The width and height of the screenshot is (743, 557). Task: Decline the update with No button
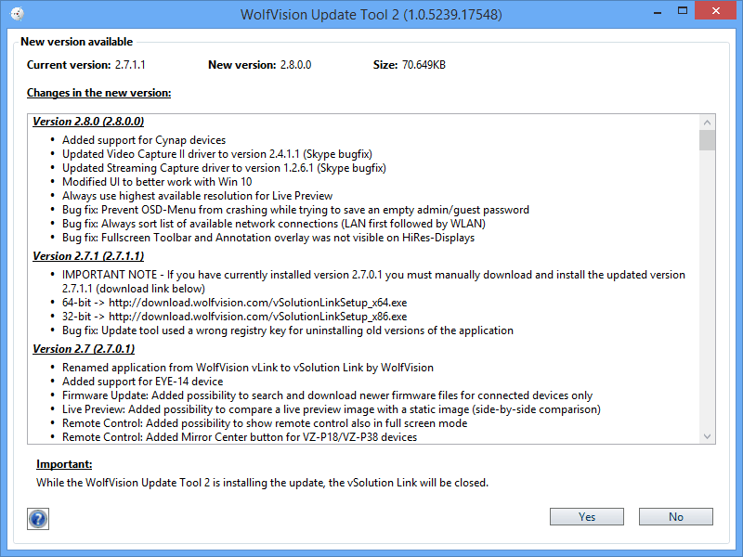click(x=676, y=517)
